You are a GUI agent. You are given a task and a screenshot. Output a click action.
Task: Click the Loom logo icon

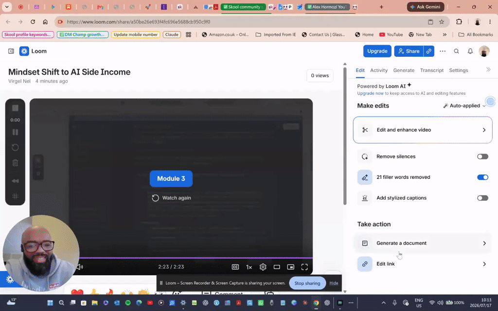pos(24,51)
